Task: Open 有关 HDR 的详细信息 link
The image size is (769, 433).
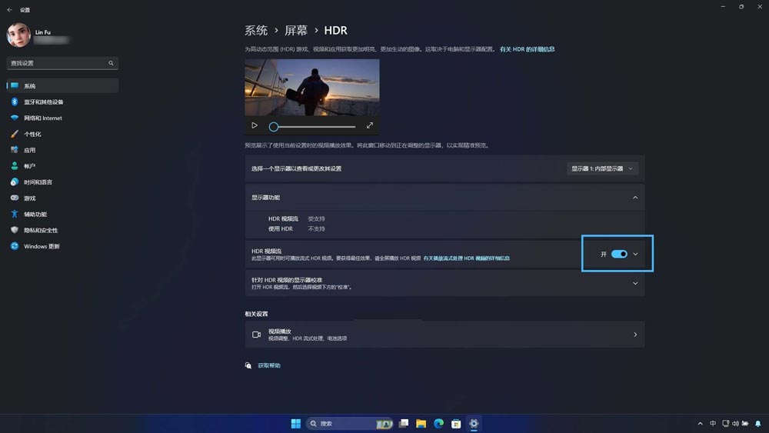Action: (x=528, y=49)
